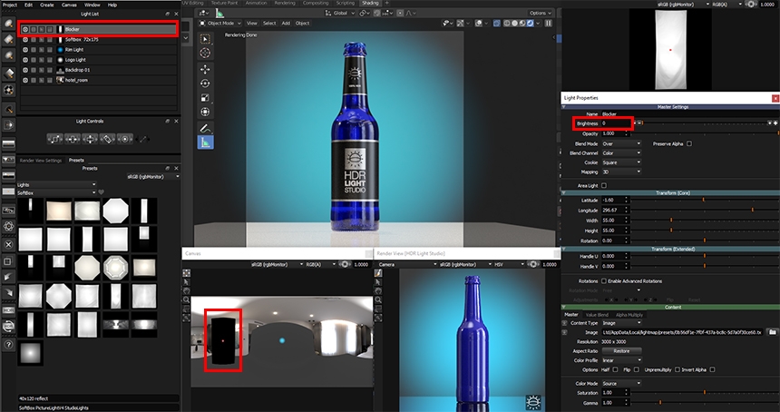780x412 pixels.
Task: Enable the Area Light checkbox
Action: pos(604,186)
